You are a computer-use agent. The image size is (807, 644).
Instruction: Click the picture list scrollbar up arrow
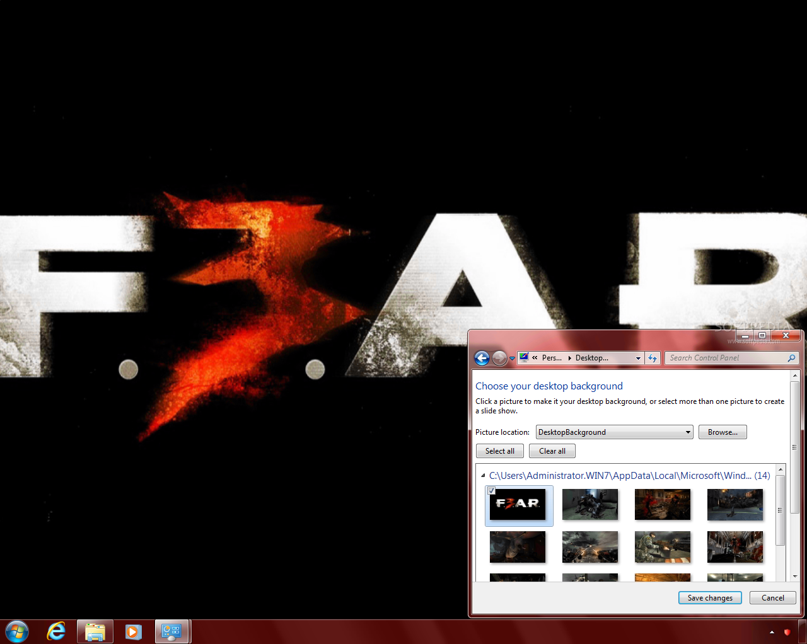(781, 469)
